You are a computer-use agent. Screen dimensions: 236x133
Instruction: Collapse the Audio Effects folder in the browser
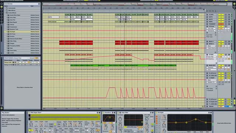(5, 13)
